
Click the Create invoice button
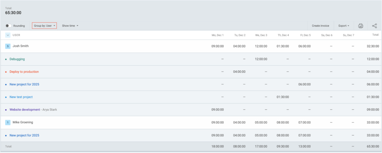320,26
